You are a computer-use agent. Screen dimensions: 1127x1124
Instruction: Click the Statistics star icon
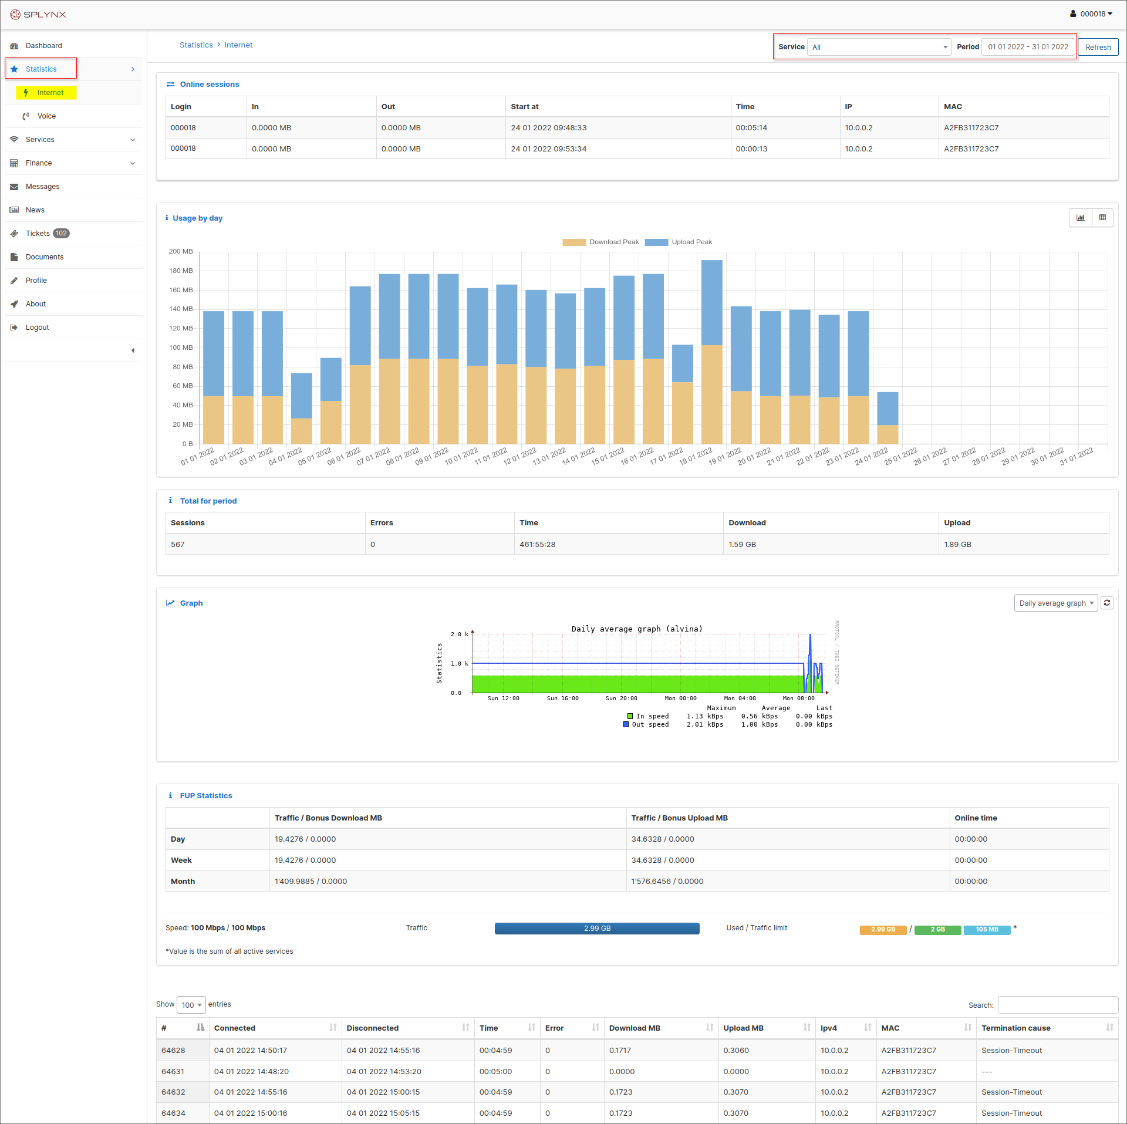14,69
